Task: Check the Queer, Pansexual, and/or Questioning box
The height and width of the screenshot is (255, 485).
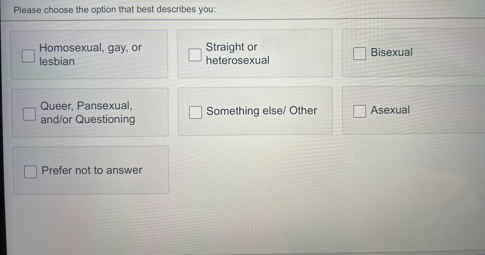Action: pos(29,114)
